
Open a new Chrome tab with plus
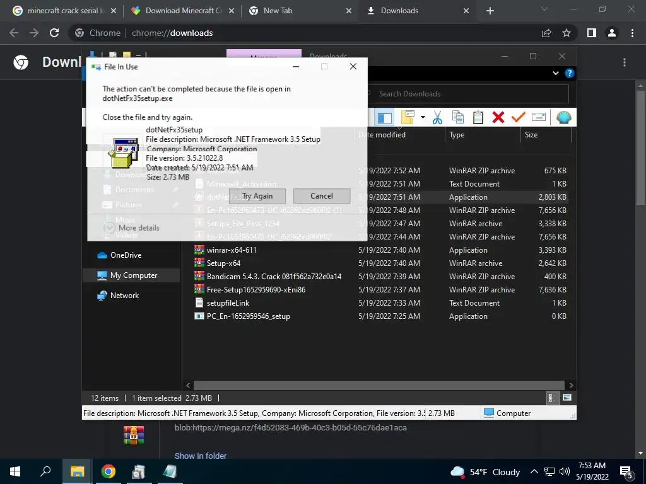490,11
